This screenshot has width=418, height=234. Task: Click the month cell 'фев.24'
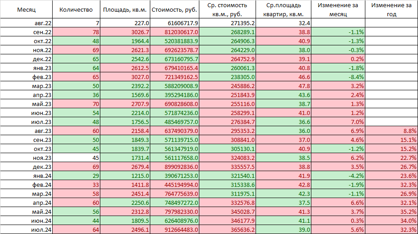(x=27, y=185)
